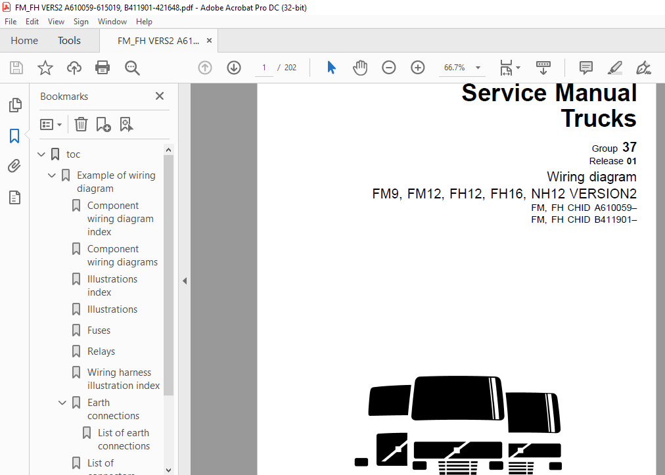Screen dimensions: 665x475
Task: Find the current bookmark icon
Action: point(126,125)
